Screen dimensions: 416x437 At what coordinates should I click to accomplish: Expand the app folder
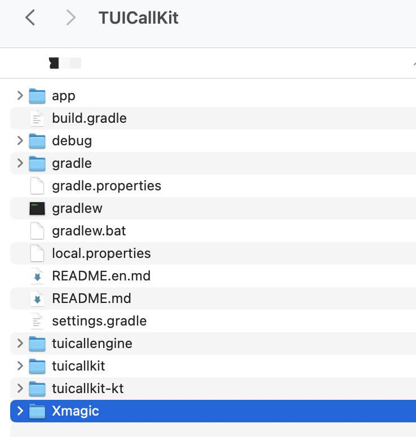point(20,96)
